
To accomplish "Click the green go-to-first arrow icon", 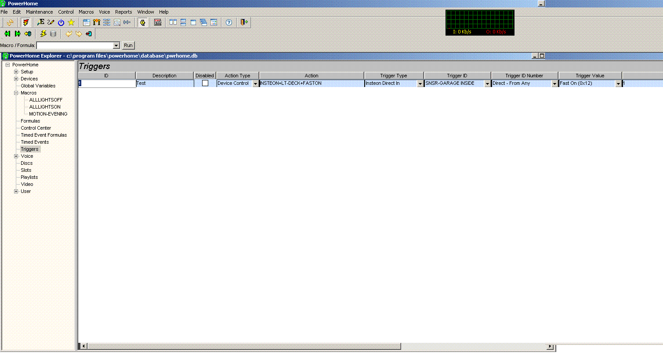I will click(7, 34).
